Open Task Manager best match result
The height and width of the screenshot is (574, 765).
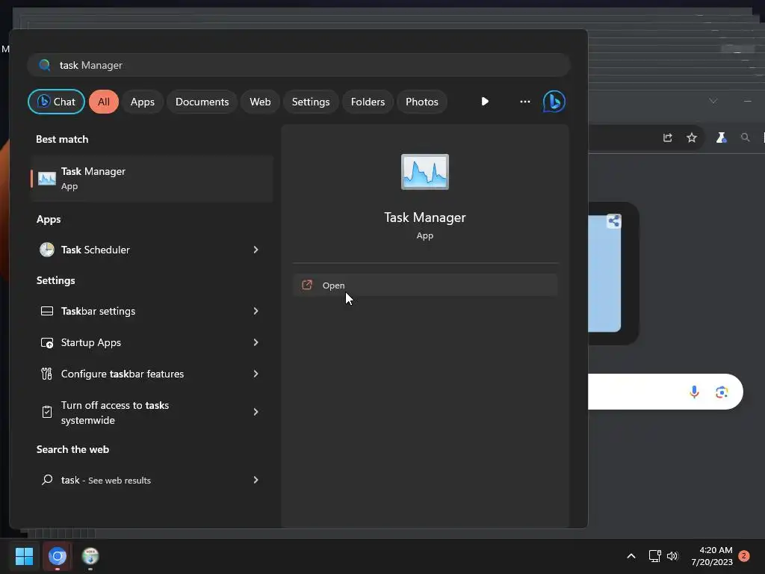[152, 179]
